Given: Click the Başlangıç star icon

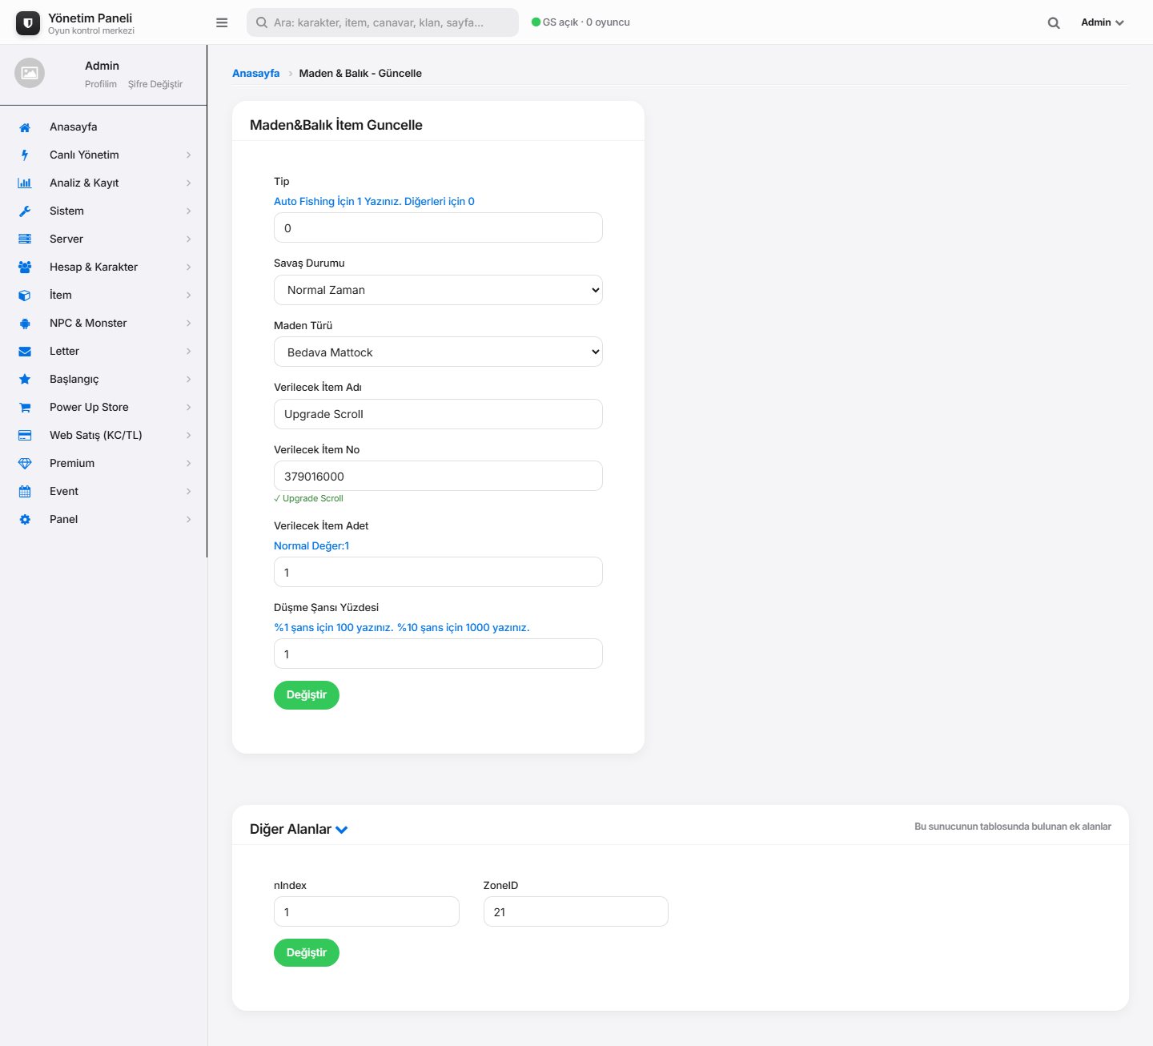Looking at the screenshot, I should (x=25, y=380).
